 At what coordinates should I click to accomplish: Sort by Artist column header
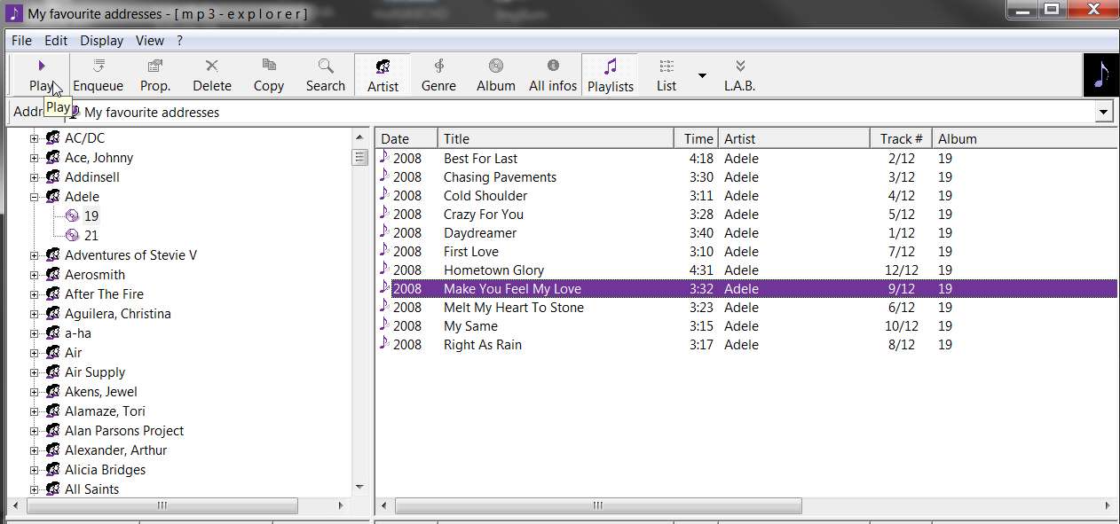click(794, 138)
